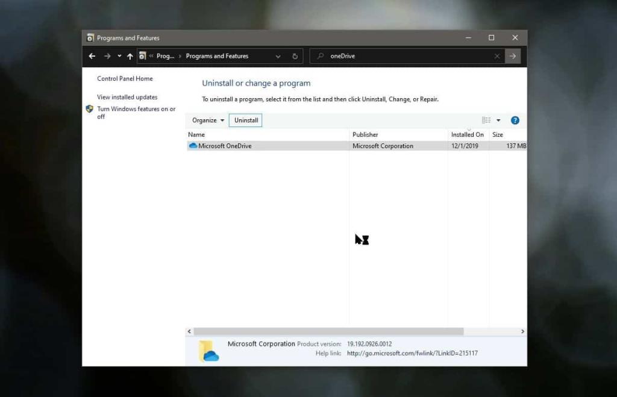This screenshot has height=397, width=617.
Task: Click the search magnifier icon in the search box
Action: tap(320, 56)
